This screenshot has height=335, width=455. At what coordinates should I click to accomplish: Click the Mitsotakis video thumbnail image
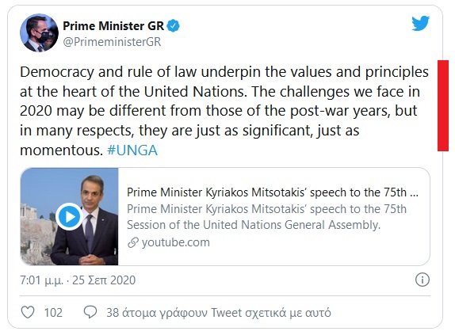point(69,216)
